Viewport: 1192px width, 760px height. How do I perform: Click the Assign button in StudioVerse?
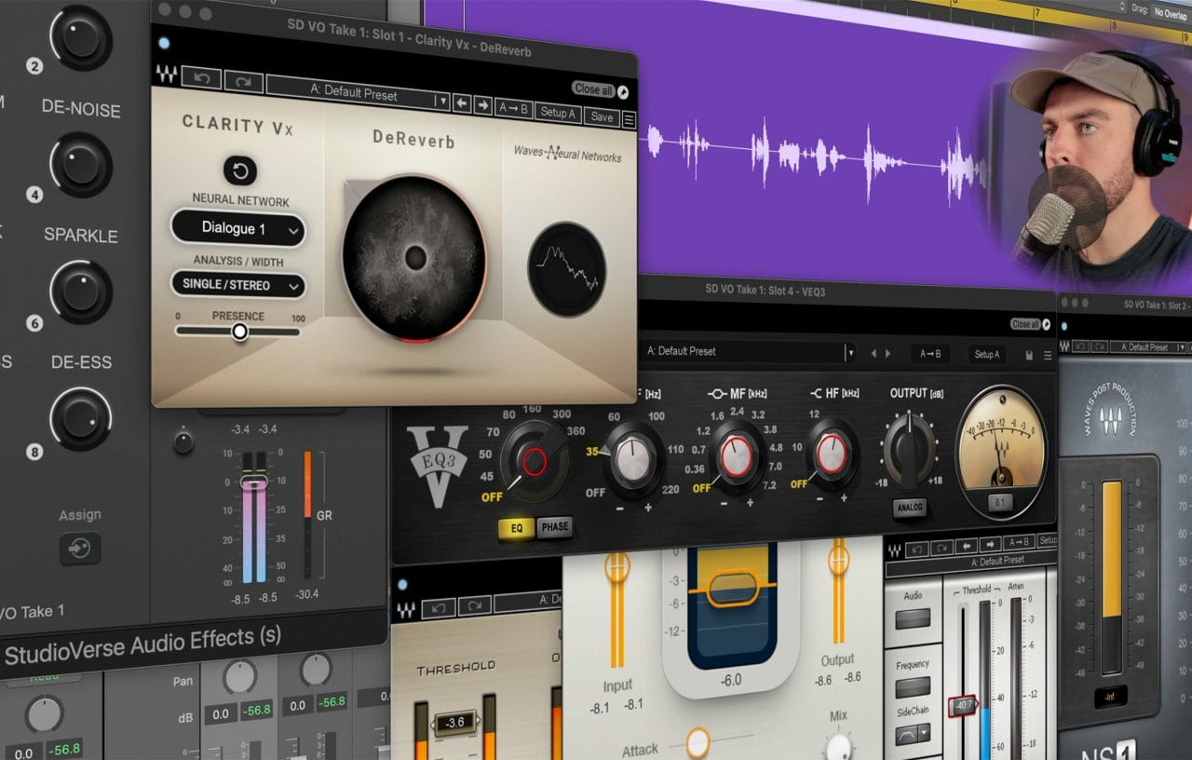(80, 549)
